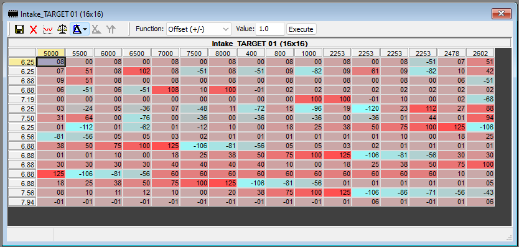Select the 1000 column header
This screenshot has width=519, height=247.
[x=309, y=53]
